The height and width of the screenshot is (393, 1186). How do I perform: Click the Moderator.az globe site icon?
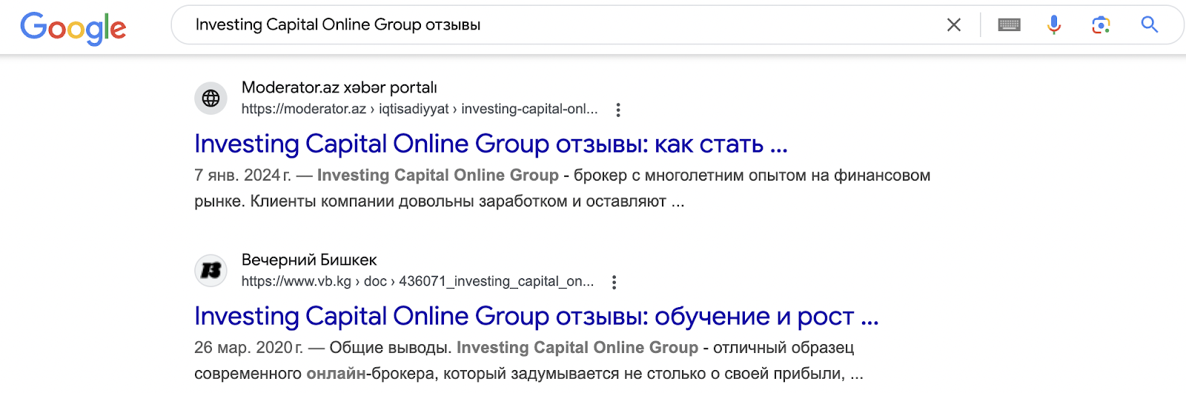click(x=211, y=98)
